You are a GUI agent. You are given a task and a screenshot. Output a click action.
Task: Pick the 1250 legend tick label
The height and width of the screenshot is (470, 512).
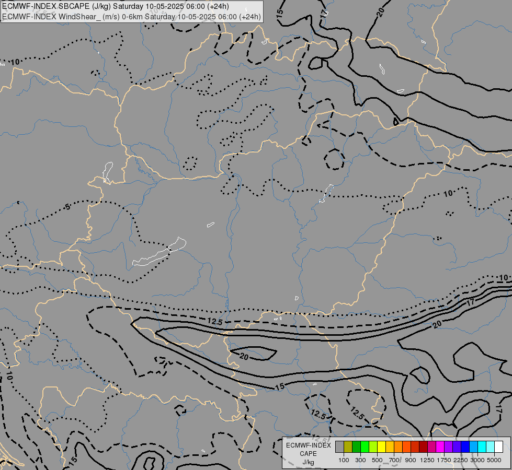[427, 460]
